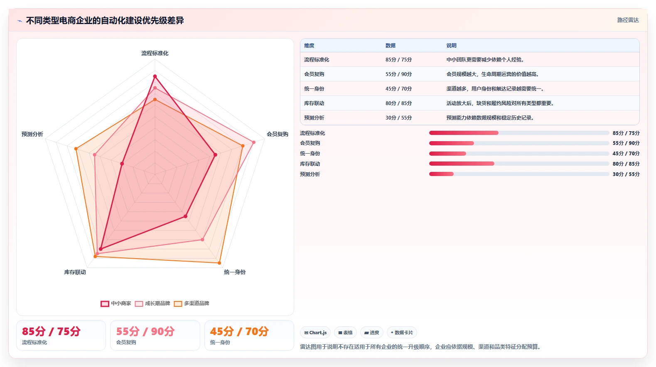Click the 45分 / 70分 统一身份 card
Image resolution: width=656 pixels, height=367 pixels.
(x=249, y=335)
